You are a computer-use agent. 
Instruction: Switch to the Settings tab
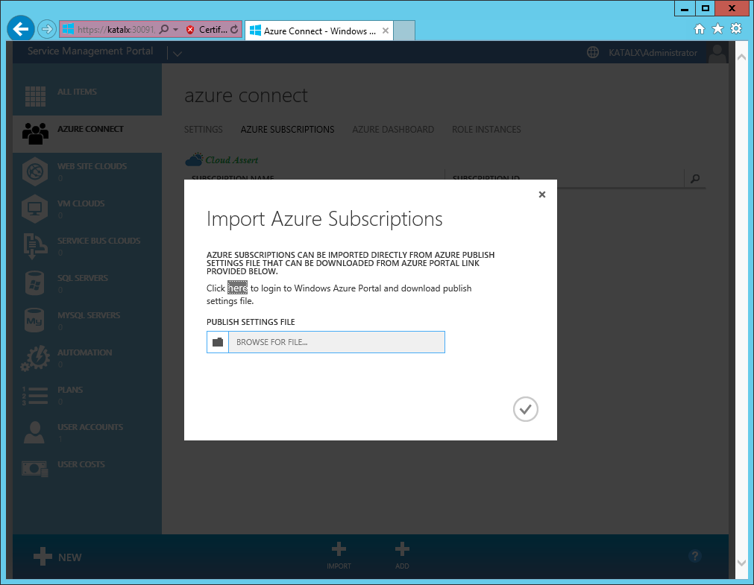point(204,130)
